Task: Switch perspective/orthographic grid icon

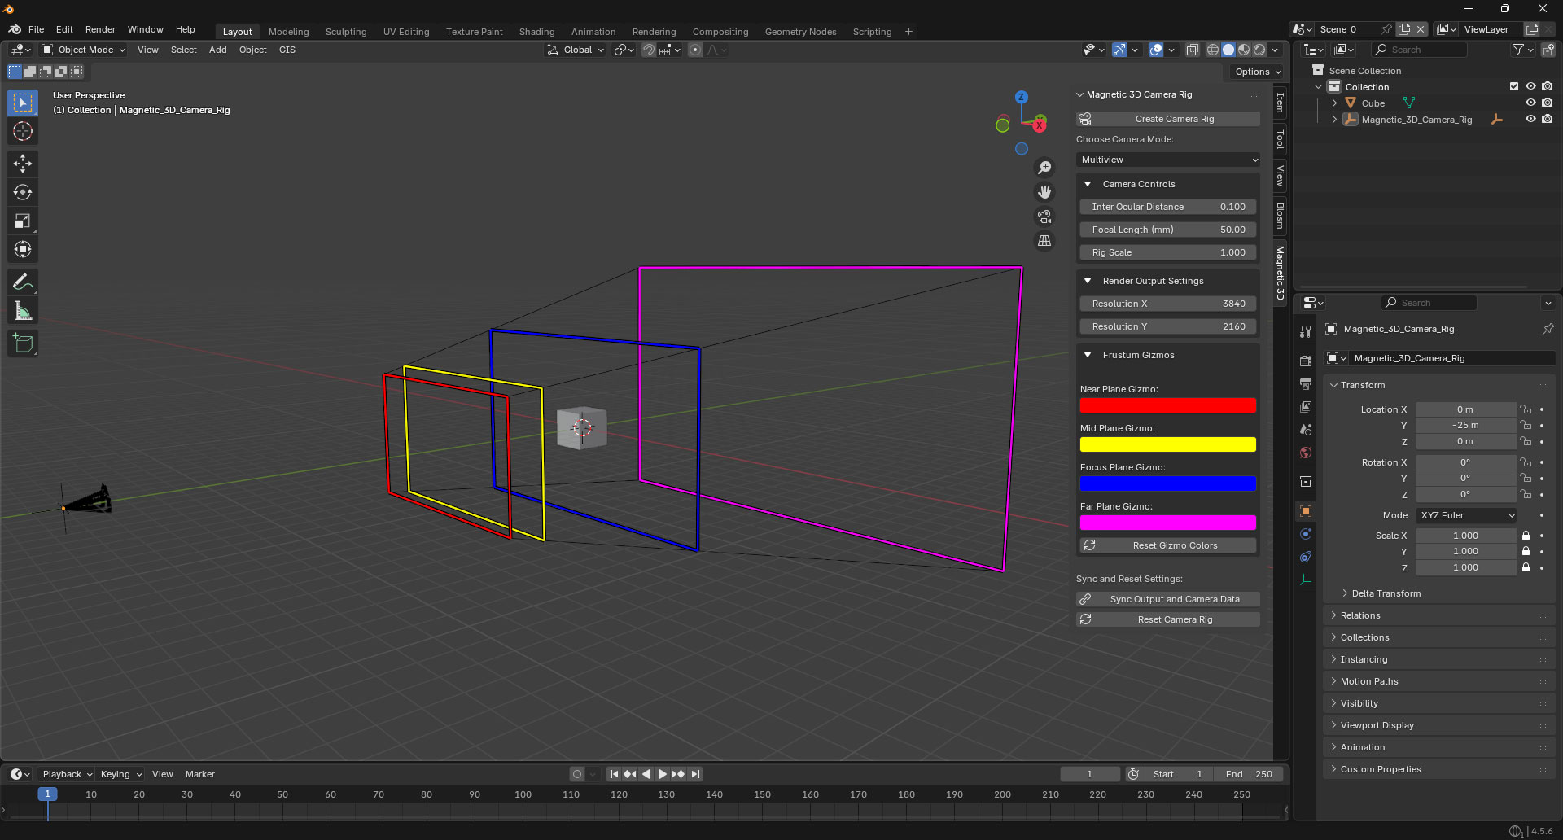Action: click(x=1044, y=241)
